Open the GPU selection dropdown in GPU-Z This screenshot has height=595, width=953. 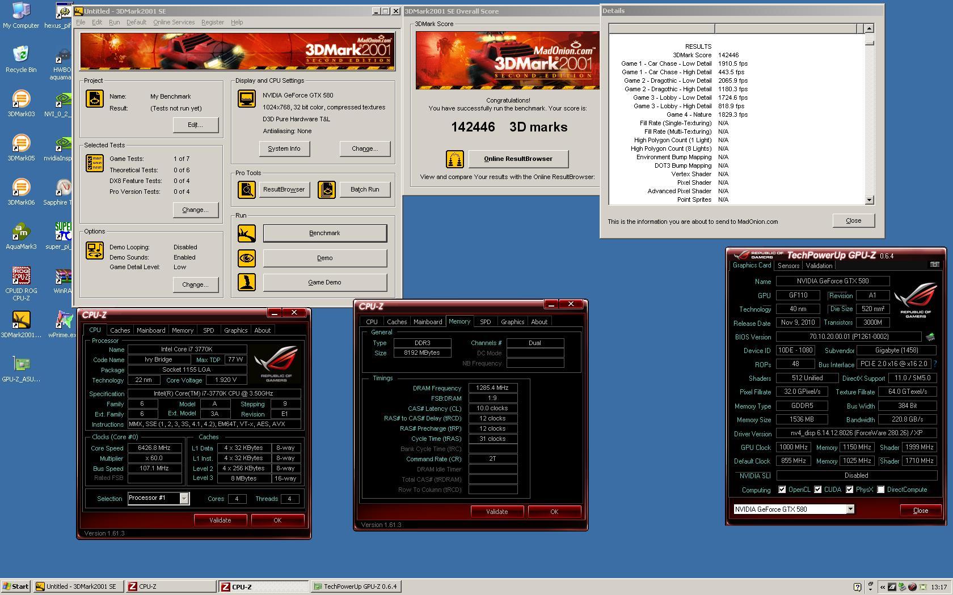point(850,509)
